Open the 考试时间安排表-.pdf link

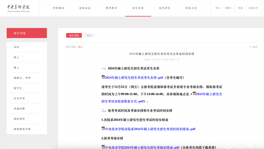point(150,129)
